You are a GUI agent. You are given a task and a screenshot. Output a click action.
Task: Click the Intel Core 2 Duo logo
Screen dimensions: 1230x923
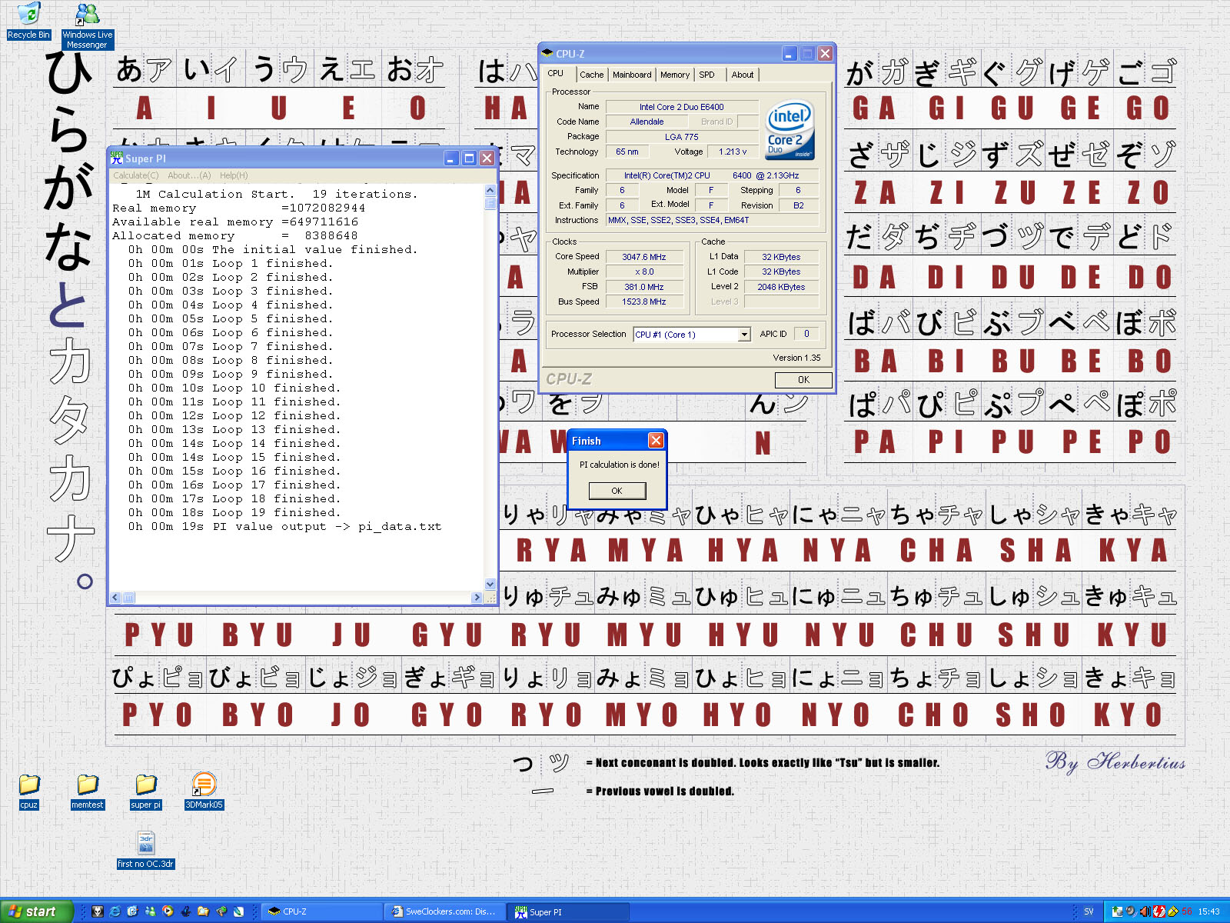pyautogui.click(x=790, y=130)
